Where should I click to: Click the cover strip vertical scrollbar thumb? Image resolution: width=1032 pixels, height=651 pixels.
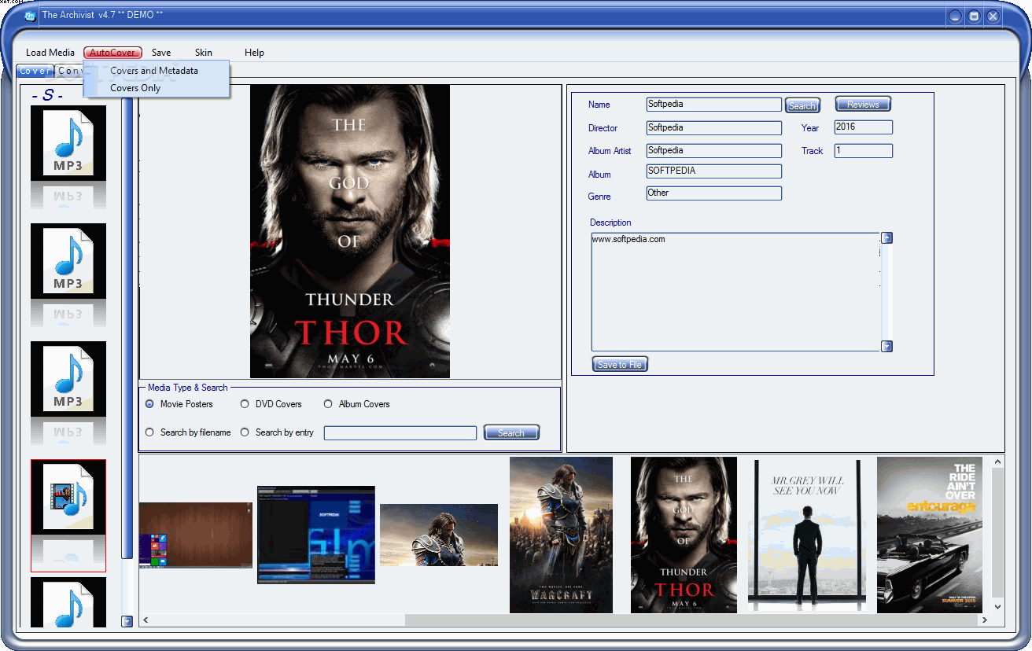point(998,531)
